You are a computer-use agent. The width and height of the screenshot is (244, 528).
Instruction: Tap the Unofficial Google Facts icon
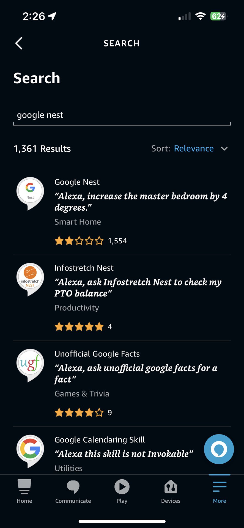coord(30,364)
